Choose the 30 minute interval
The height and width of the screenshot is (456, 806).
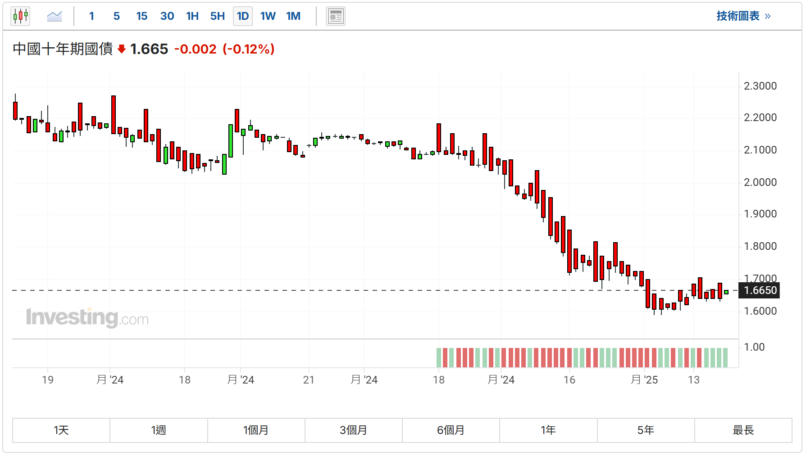[167, 16]
